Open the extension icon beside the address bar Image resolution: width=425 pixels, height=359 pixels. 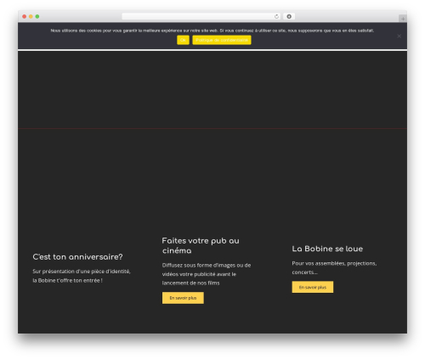[289, 16]
